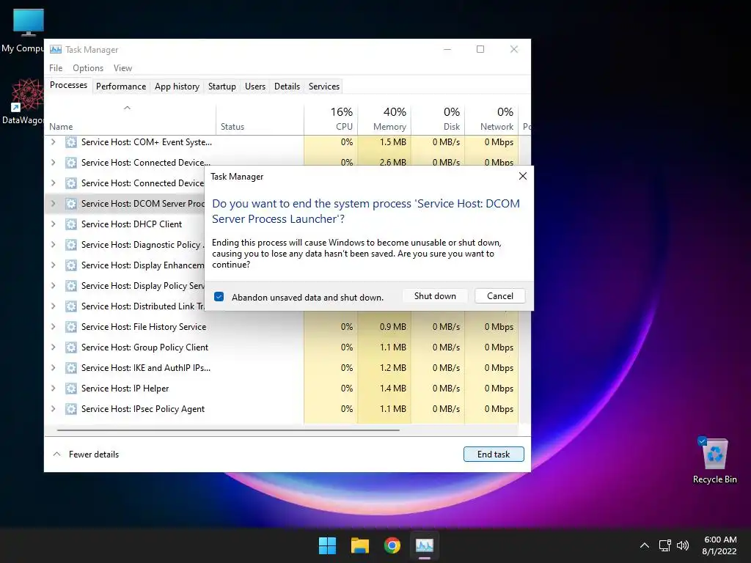The width and height of the screenshot is (751, 563).
Task: Sort processes by Network column
Action: 492,119
